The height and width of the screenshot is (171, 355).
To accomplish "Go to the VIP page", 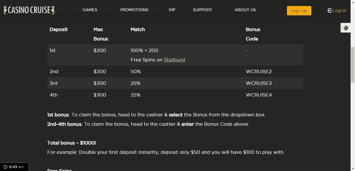I will click(x=172, y=10).
